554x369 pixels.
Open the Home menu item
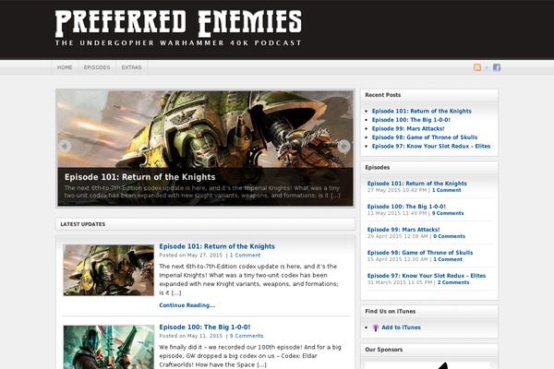pyautogui.click(x=65, y=67)
